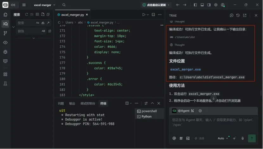
Task: Toggle the bottom panel layout icon
Action: click(x=202, y=5)
